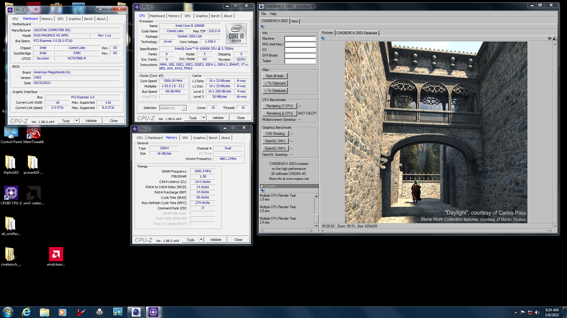Click To Clipboard button
Image resolution: width=567 pixels, height=318 pixels.
pos(275,83)
